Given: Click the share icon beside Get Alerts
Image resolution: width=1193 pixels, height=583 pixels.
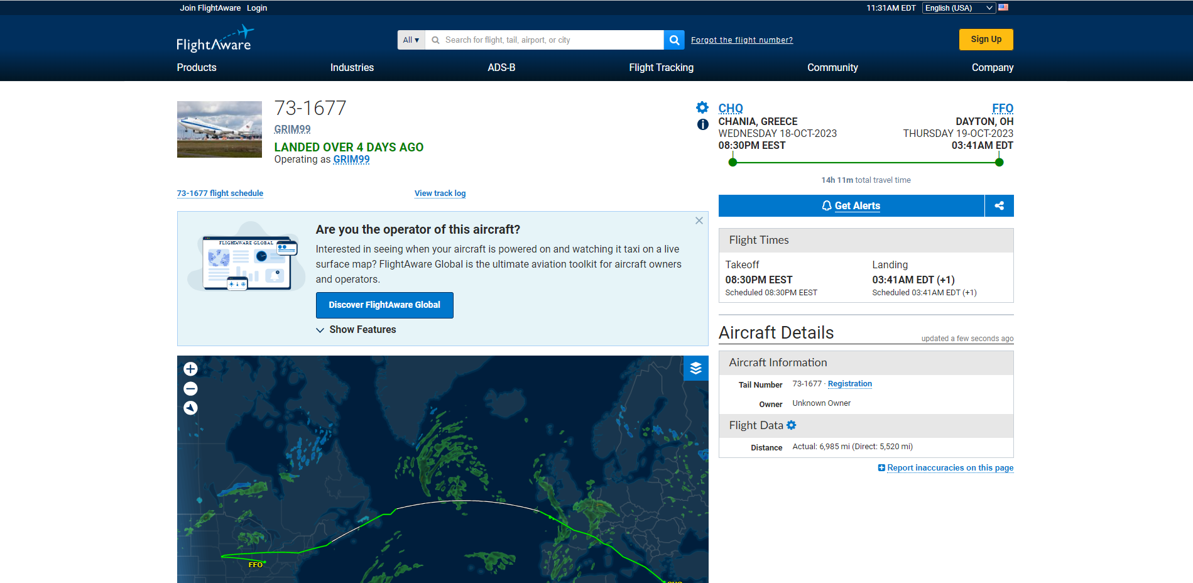Looking at the screenshot, I should [999, 205].
